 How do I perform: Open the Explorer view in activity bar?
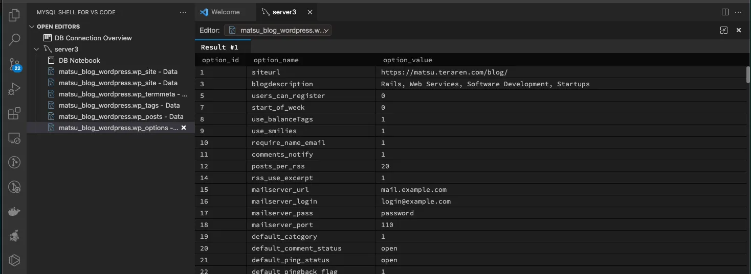tap(14, 15)
